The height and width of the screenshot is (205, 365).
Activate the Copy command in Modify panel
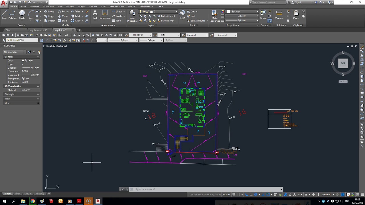[x=49, y=16]
